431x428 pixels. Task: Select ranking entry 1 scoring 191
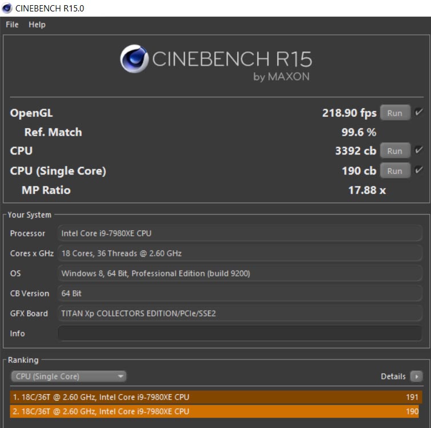(x=215, y=397)
